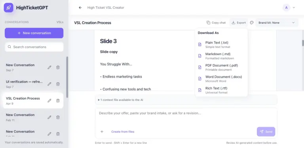Click the message input text area
Image resolution: width=304 pixels, height=148 pixels.
point(186,116)
